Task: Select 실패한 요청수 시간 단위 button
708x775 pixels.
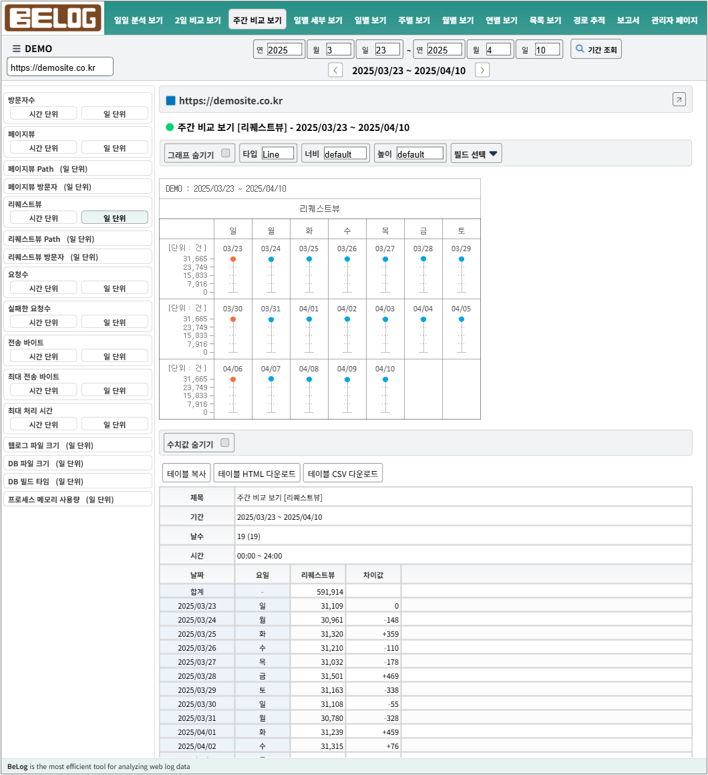Action: click(x=43, y=322)
